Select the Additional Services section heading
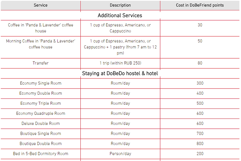This screenshot has height=161, width=241. pos(120,15)
